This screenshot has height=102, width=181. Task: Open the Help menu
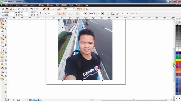coord(86,5)
